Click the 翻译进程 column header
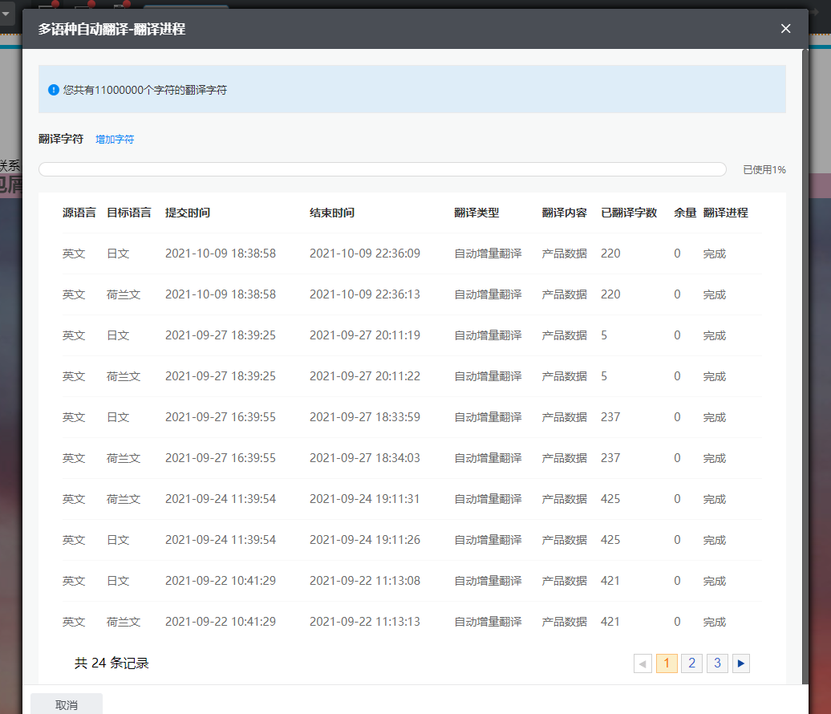 click(x=725, y=213)
